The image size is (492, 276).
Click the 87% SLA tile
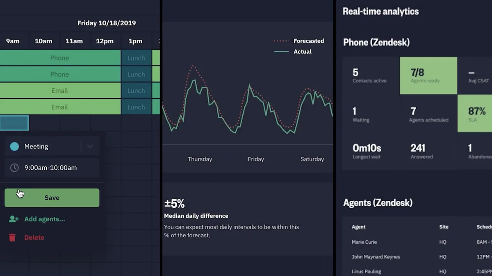475,113
